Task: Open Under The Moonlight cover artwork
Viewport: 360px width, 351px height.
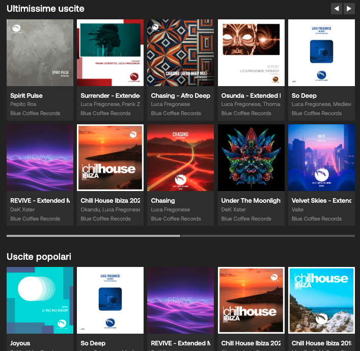Action: (251, 157)
